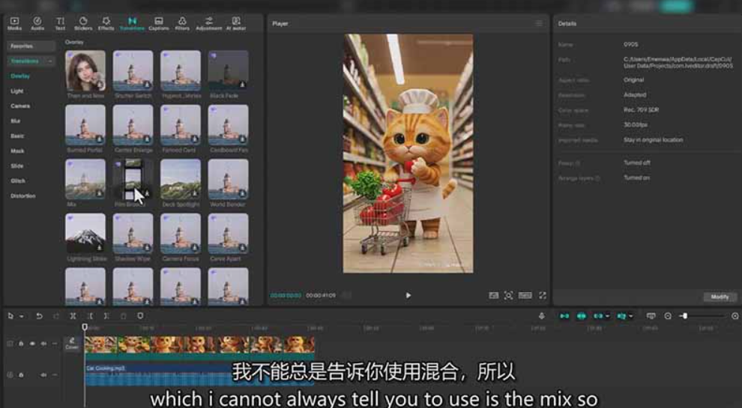Select the Glitch transition category
Image resolution: width=742 pixels, height=408 pixels.
(x=18, y=180)
